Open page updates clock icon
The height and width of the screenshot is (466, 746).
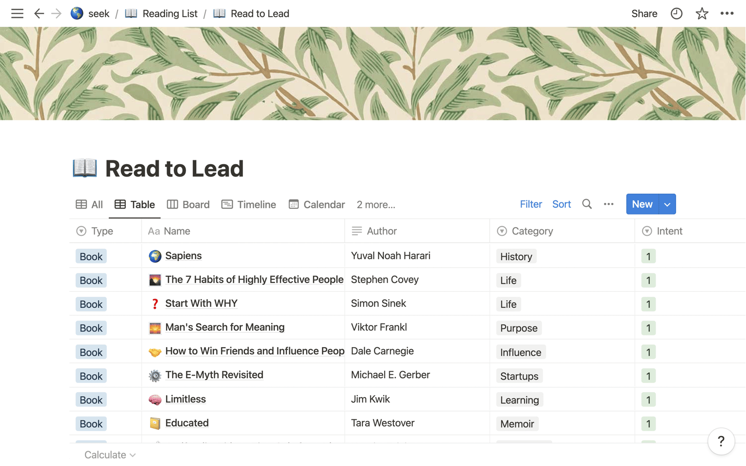(x=677, y=14)
